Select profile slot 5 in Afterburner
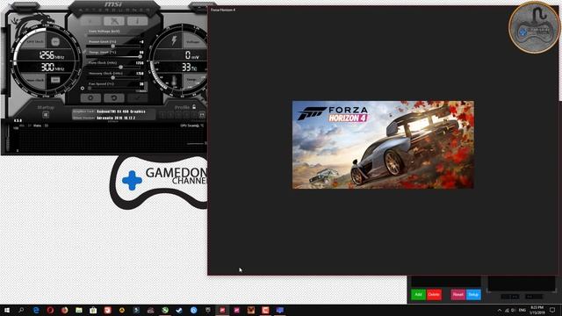 [194, 115]
